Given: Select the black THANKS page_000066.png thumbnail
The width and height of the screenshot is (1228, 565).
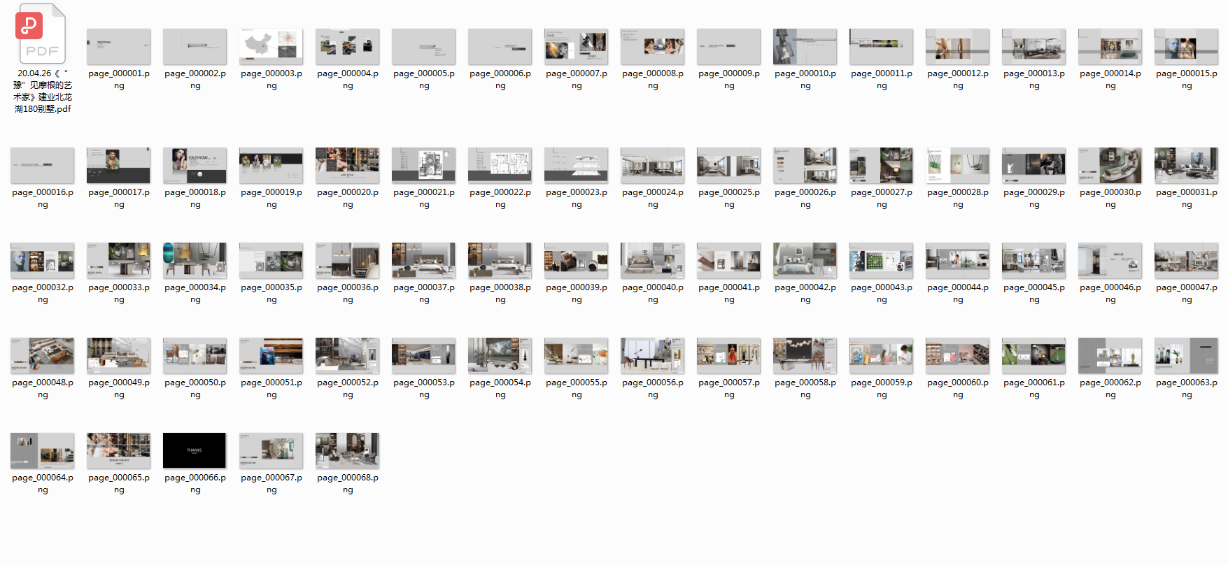Looking at the screenshot, I should [195, 450].
